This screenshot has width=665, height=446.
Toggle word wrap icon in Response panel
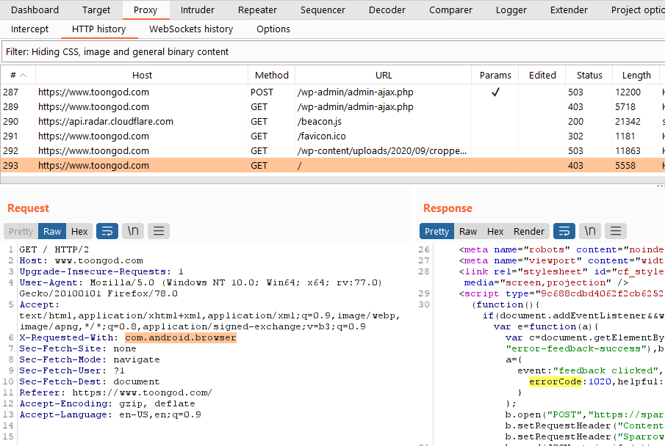pyautogui.click(x=564, y=231)
